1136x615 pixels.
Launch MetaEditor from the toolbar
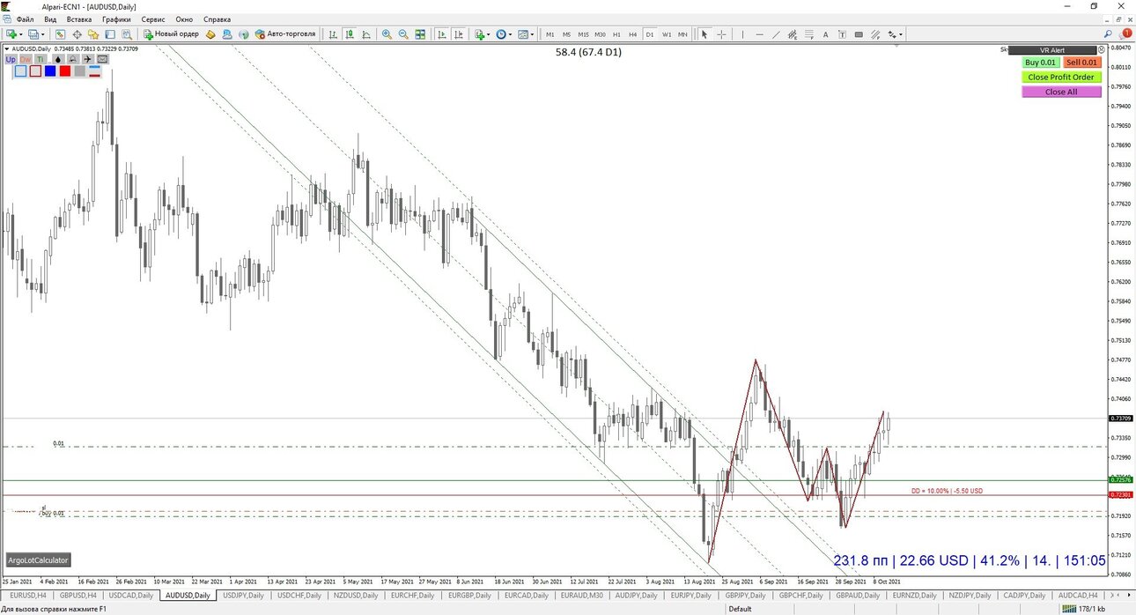click(210, 34)
